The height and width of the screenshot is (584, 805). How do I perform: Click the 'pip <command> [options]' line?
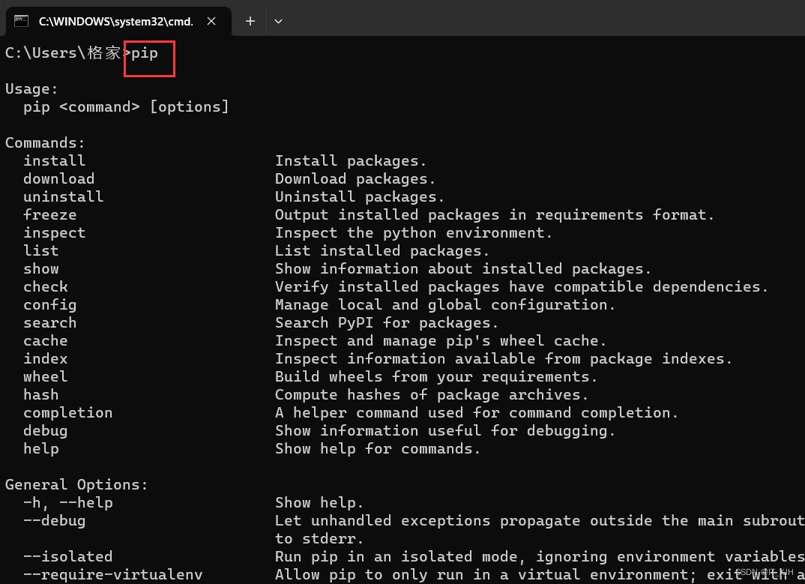(x=126, y=107)
